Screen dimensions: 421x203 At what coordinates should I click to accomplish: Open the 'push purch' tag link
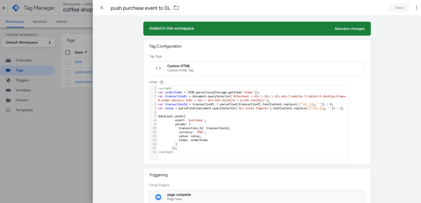(83, 72)
